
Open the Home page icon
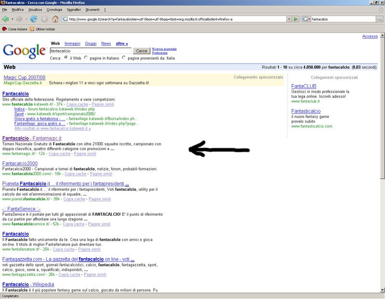click(x=55, y=19)
